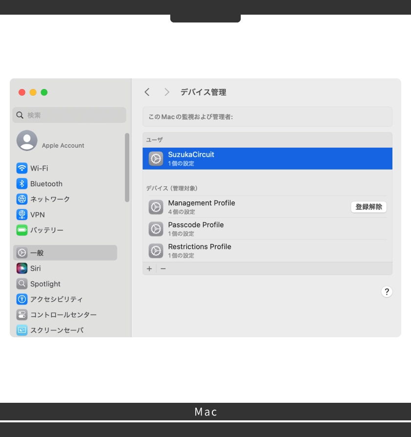Open VPN settings

click(x=38, y=215)
